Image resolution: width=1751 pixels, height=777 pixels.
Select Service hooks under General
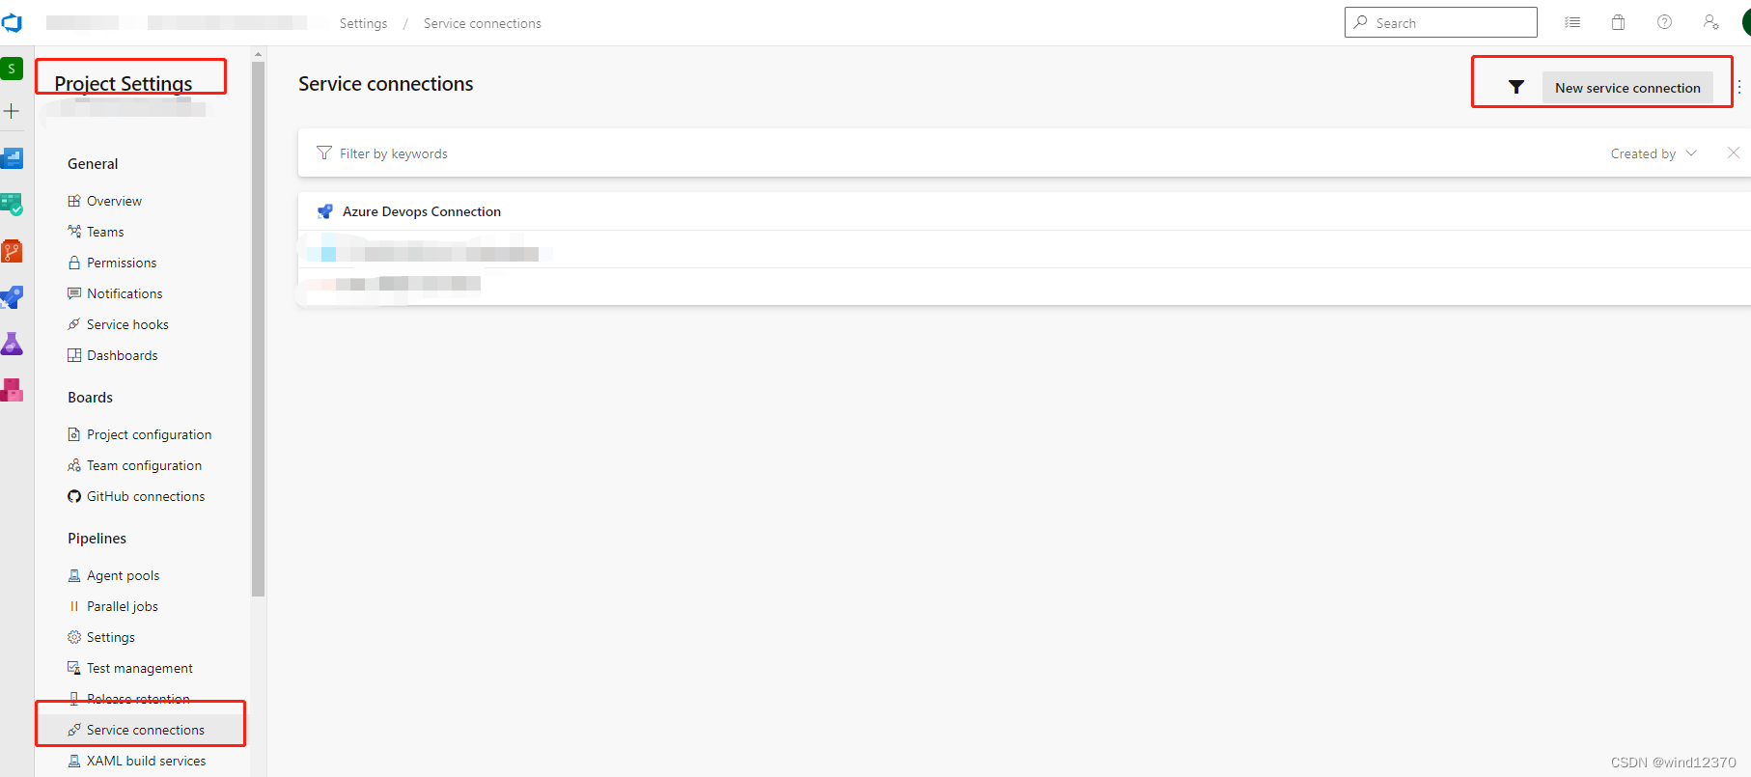126,323
